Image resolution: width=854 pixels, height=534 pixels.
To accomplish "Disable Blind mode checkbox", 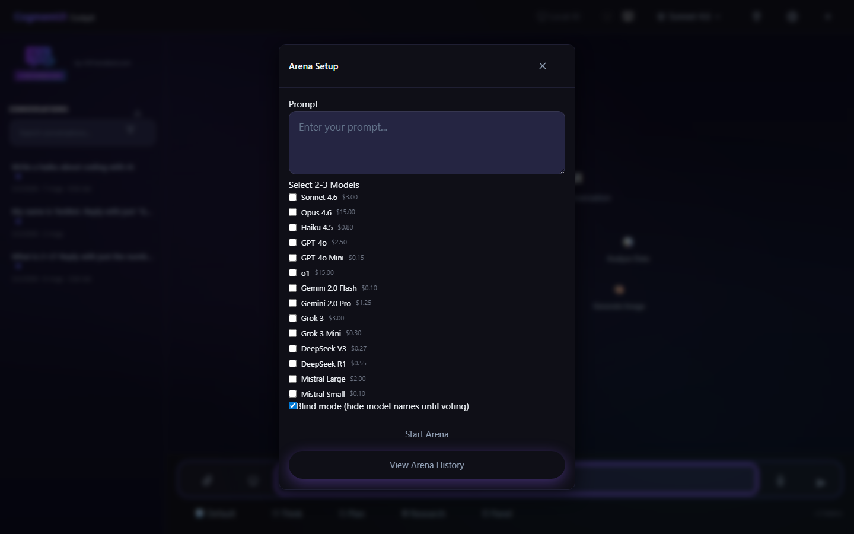I will coord(292,406).
